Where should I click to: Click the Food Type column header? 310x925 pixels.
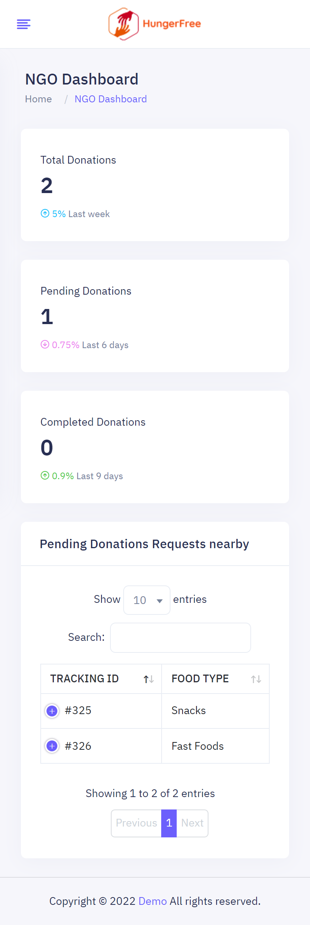click(200, 679)
